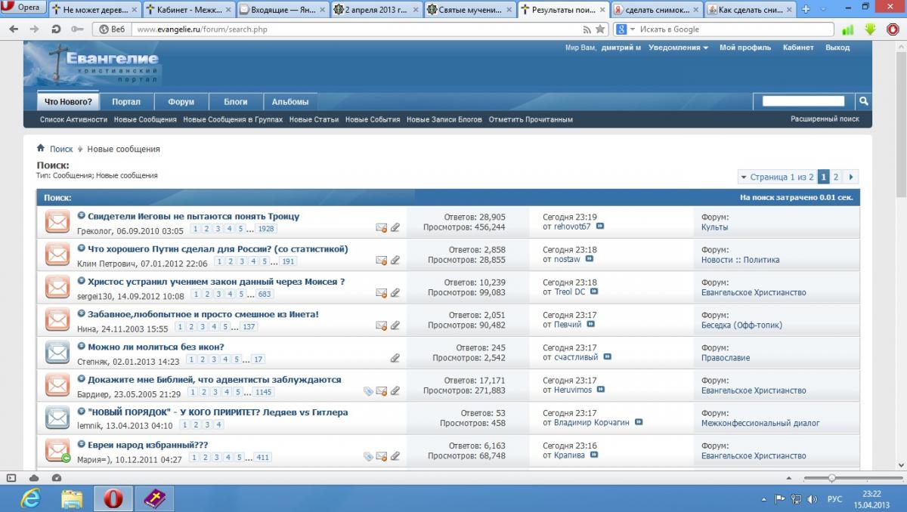Image resolution: width=907 pixels, height=512 pixels.
Task: Open the Bible application in the taskbar
Action: click(x=154, y=499)
